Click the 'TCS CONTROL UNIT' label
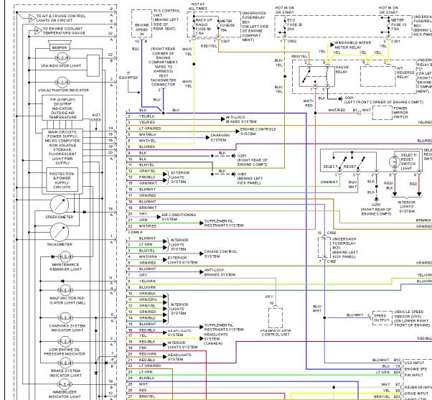Screen dimensions: 432x400 [x=166, y=19]
